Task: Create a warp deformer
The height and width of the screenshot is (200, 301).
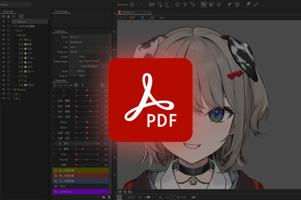Action: coord(178,4)
